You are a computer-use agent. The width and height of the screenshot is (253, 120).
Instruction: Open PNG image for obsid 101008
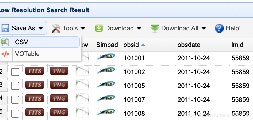(x=59, y=112)
